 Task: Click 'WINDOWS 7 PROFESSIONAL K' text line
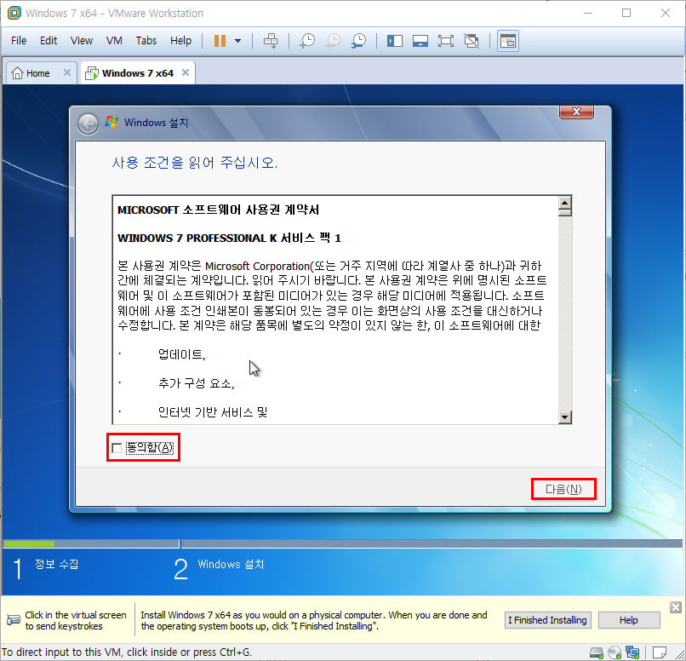coord(229,238)
